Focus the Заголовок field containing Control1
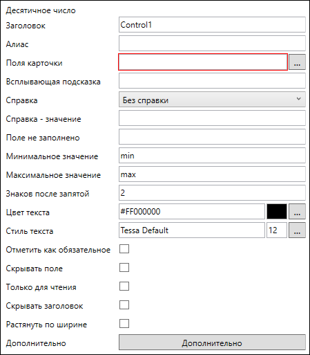Screen dimensions: 310x355 [x=212, y=24]
